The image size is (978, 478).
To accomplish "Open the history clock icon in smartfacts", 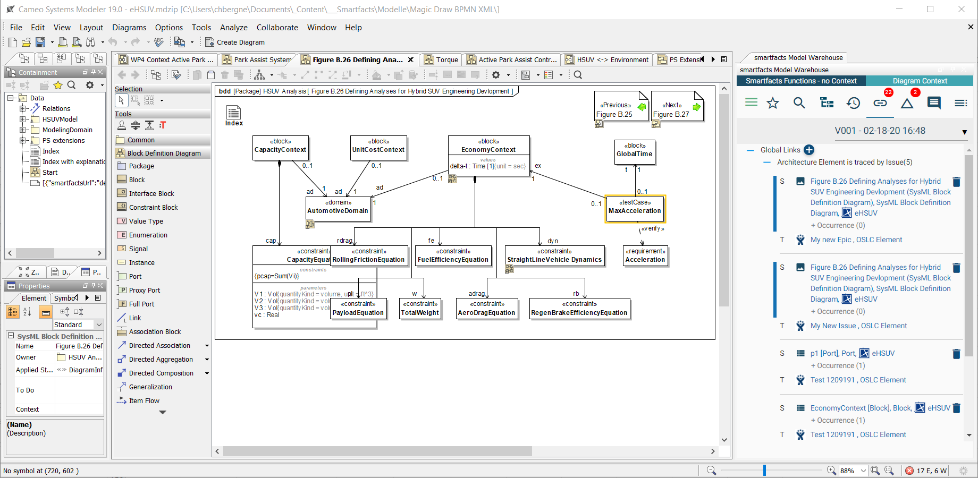I will [x=854, y=103].
